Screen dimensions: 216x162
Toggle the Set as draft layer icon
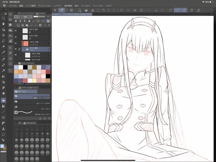point(25,21)
